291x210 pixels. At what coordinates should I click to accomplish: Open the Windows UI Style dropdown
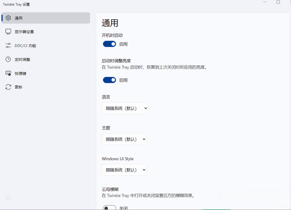124,170
